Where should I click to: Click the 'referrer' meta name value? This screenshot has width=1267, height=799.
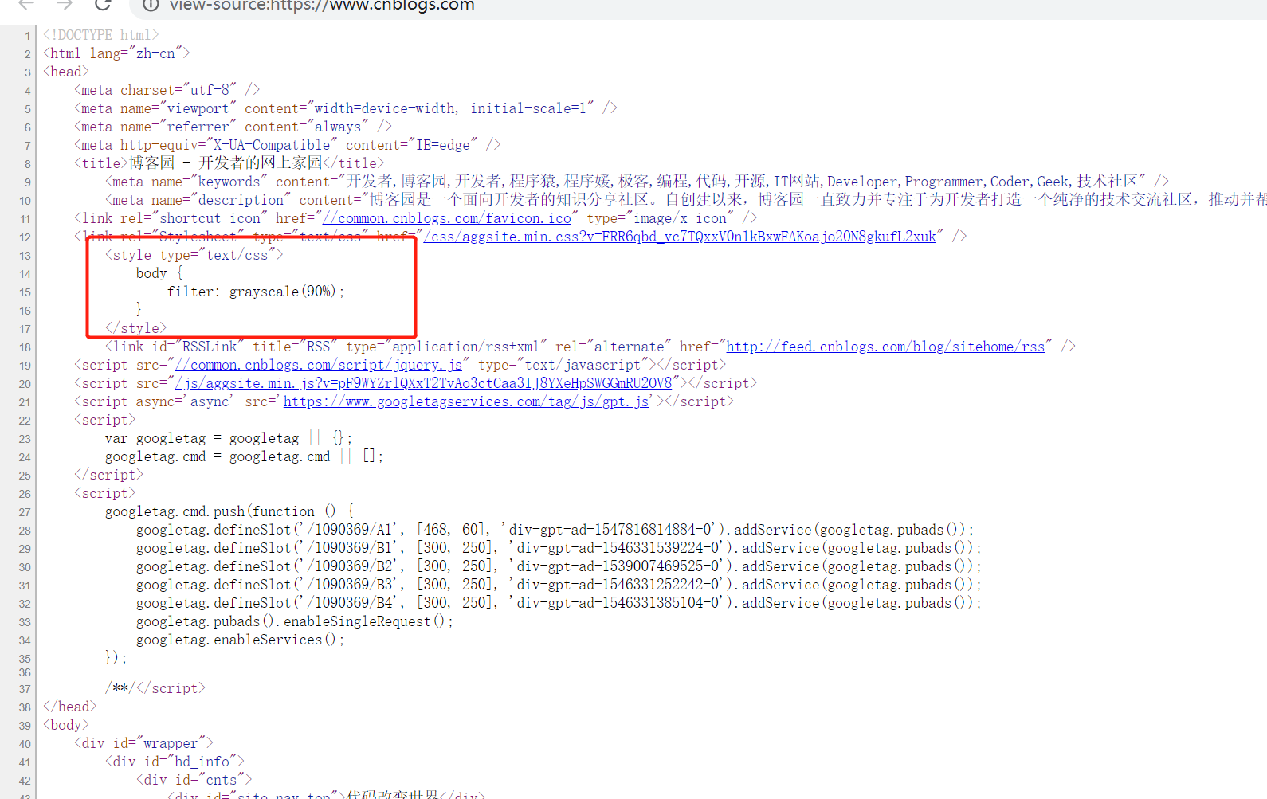[198, 127]
